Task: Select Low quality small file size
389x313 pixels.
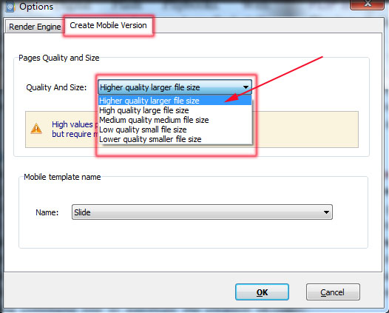Action: point(175,129)
